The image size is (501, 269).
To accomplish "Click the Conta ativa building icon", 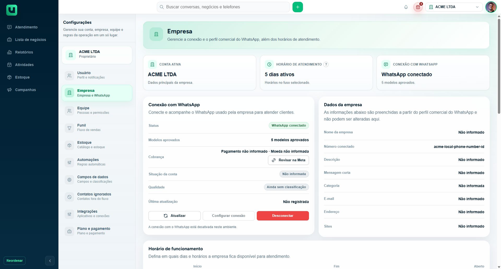I will click(x=152, y=64).
